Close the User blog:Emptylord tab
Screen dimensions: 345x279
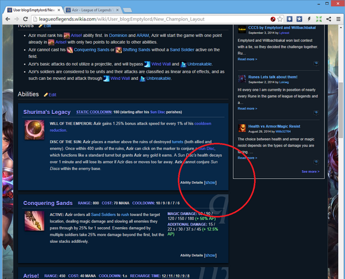point(59,10)
